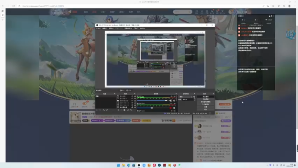Open File Explorer from the taskbar
Image resolution: width=298 pixels, height=168 pixels.
coord(123,165)
